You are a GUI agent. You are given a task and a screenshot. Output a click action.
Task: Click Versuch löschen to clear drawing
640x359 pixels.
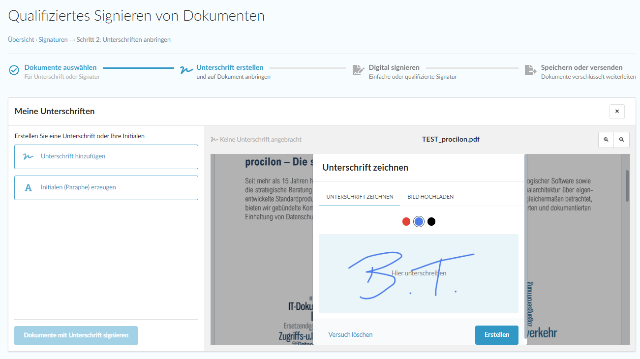[350, 335]
